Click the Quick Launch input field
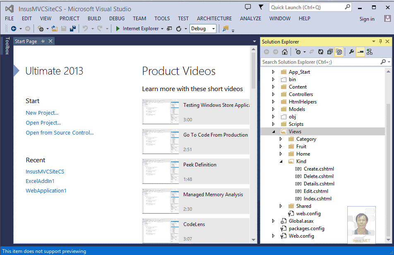This screenshot has width=394, height=255. [x=307, y=7]
